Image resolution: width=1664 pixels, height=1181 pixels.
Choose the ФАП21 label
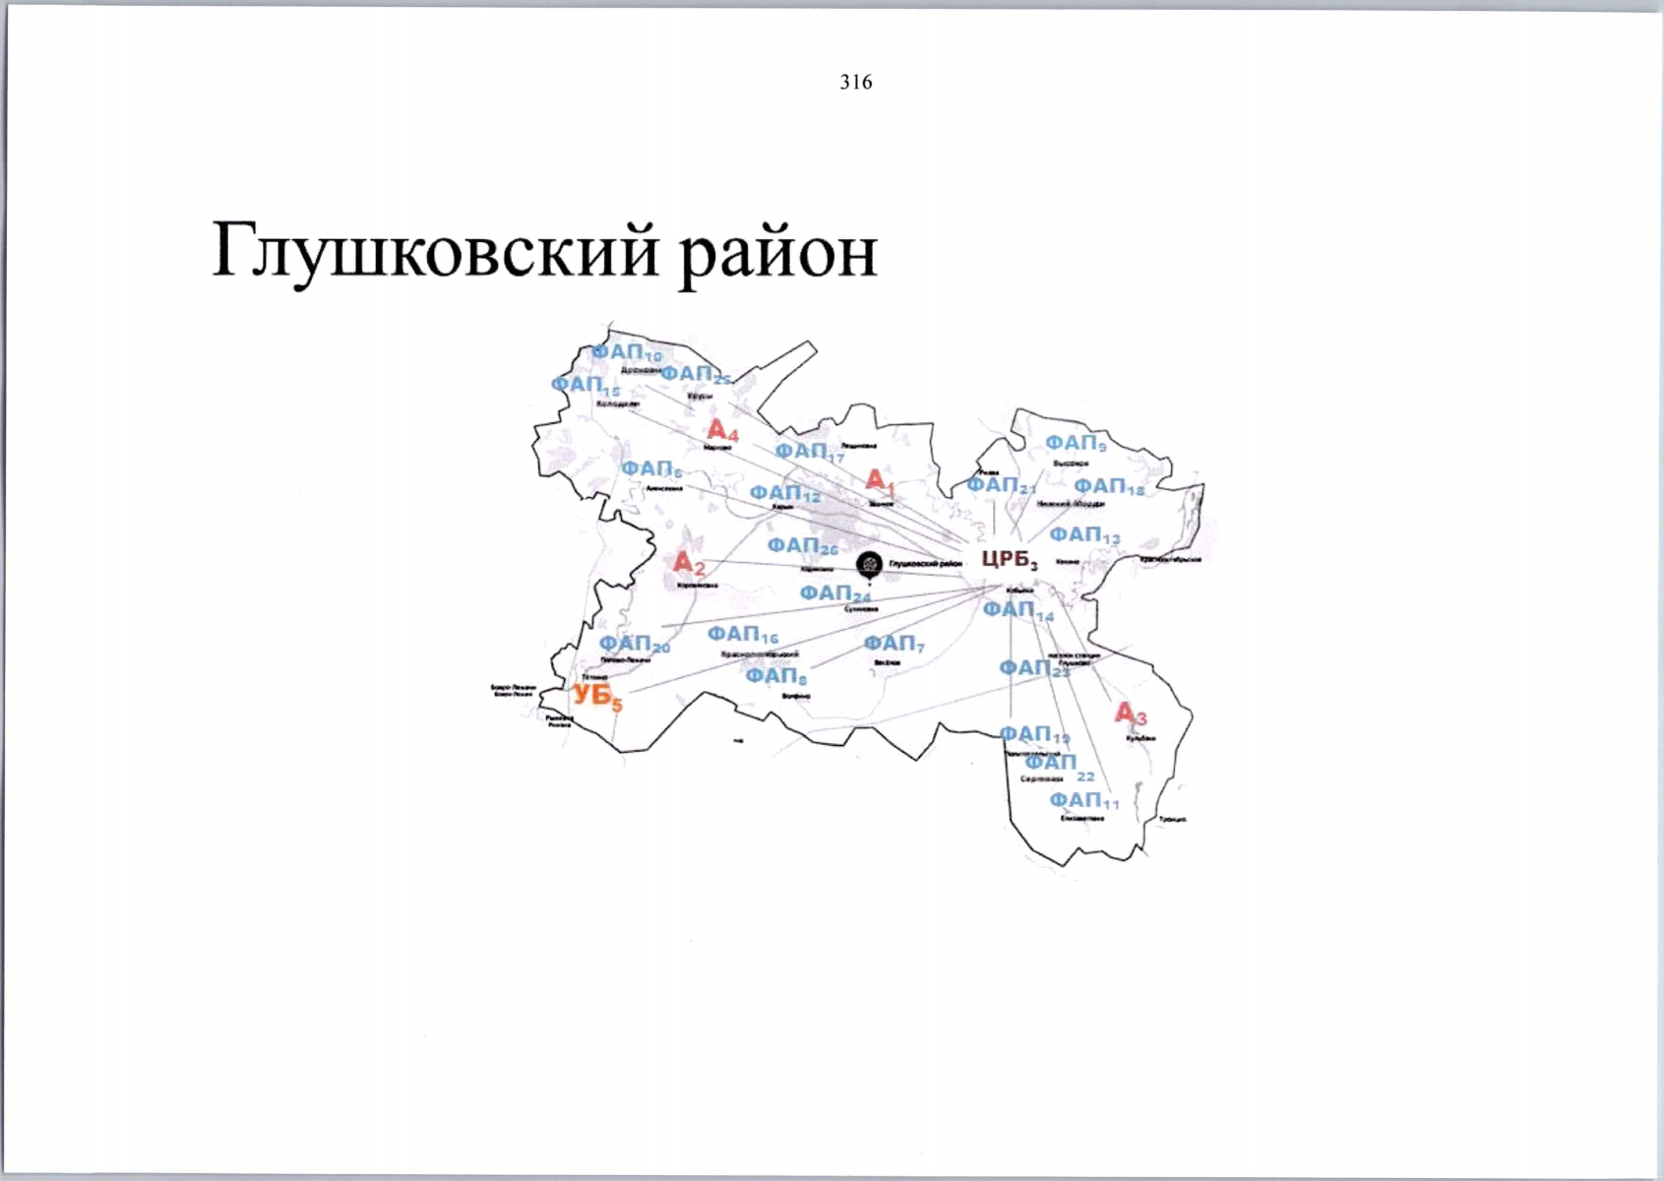click(x=1002, y=485)
